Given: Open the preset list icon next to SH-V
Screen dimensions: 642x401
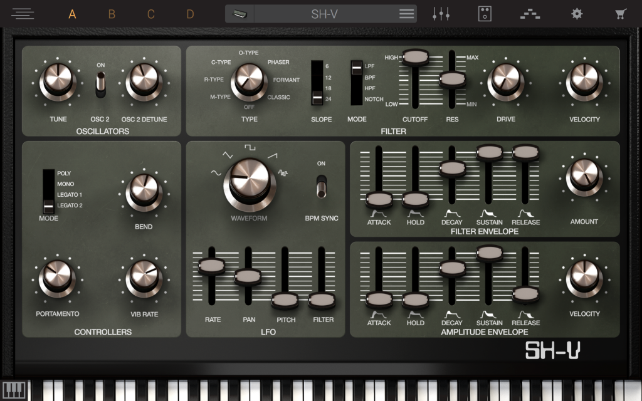Looking at the screenshot, I should (x=405, y=13).
